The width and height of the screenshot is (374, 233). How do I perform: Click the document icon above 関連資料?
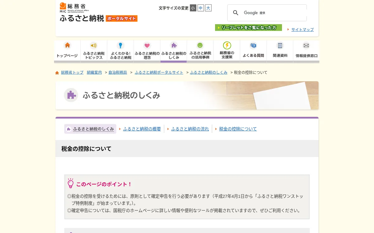pyautogui.click(x=280, y=45)
